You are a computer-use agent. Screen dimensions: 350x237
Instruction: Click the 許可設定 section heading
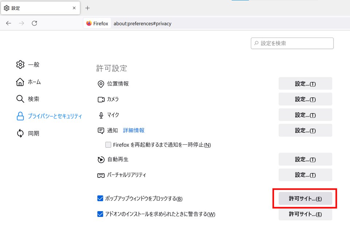pyautogui.click(x=112, y=68)
